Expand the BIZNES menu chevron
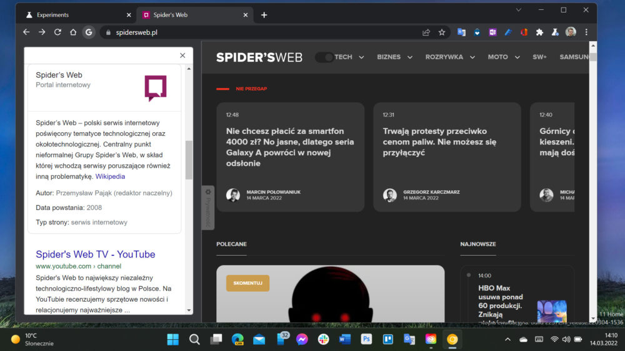The width and height of the screenshot is (625, 351). pos(410,57)
